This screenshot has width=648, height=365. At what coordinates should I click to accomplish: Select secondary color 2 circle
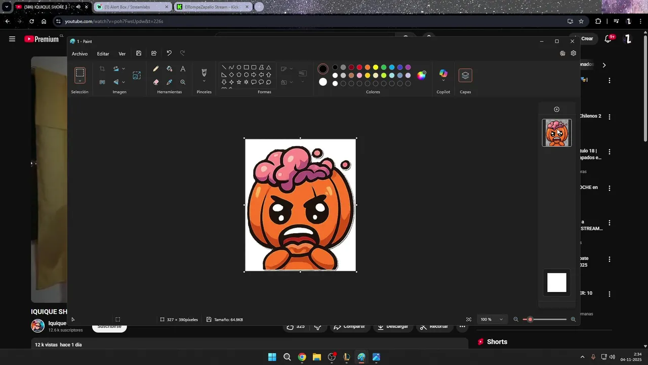(x=323, y=82)
